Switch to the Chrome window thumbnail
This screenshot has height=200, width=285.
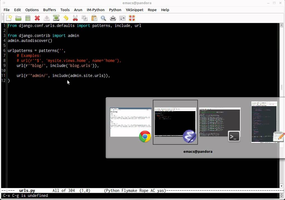tap(131, 122)
